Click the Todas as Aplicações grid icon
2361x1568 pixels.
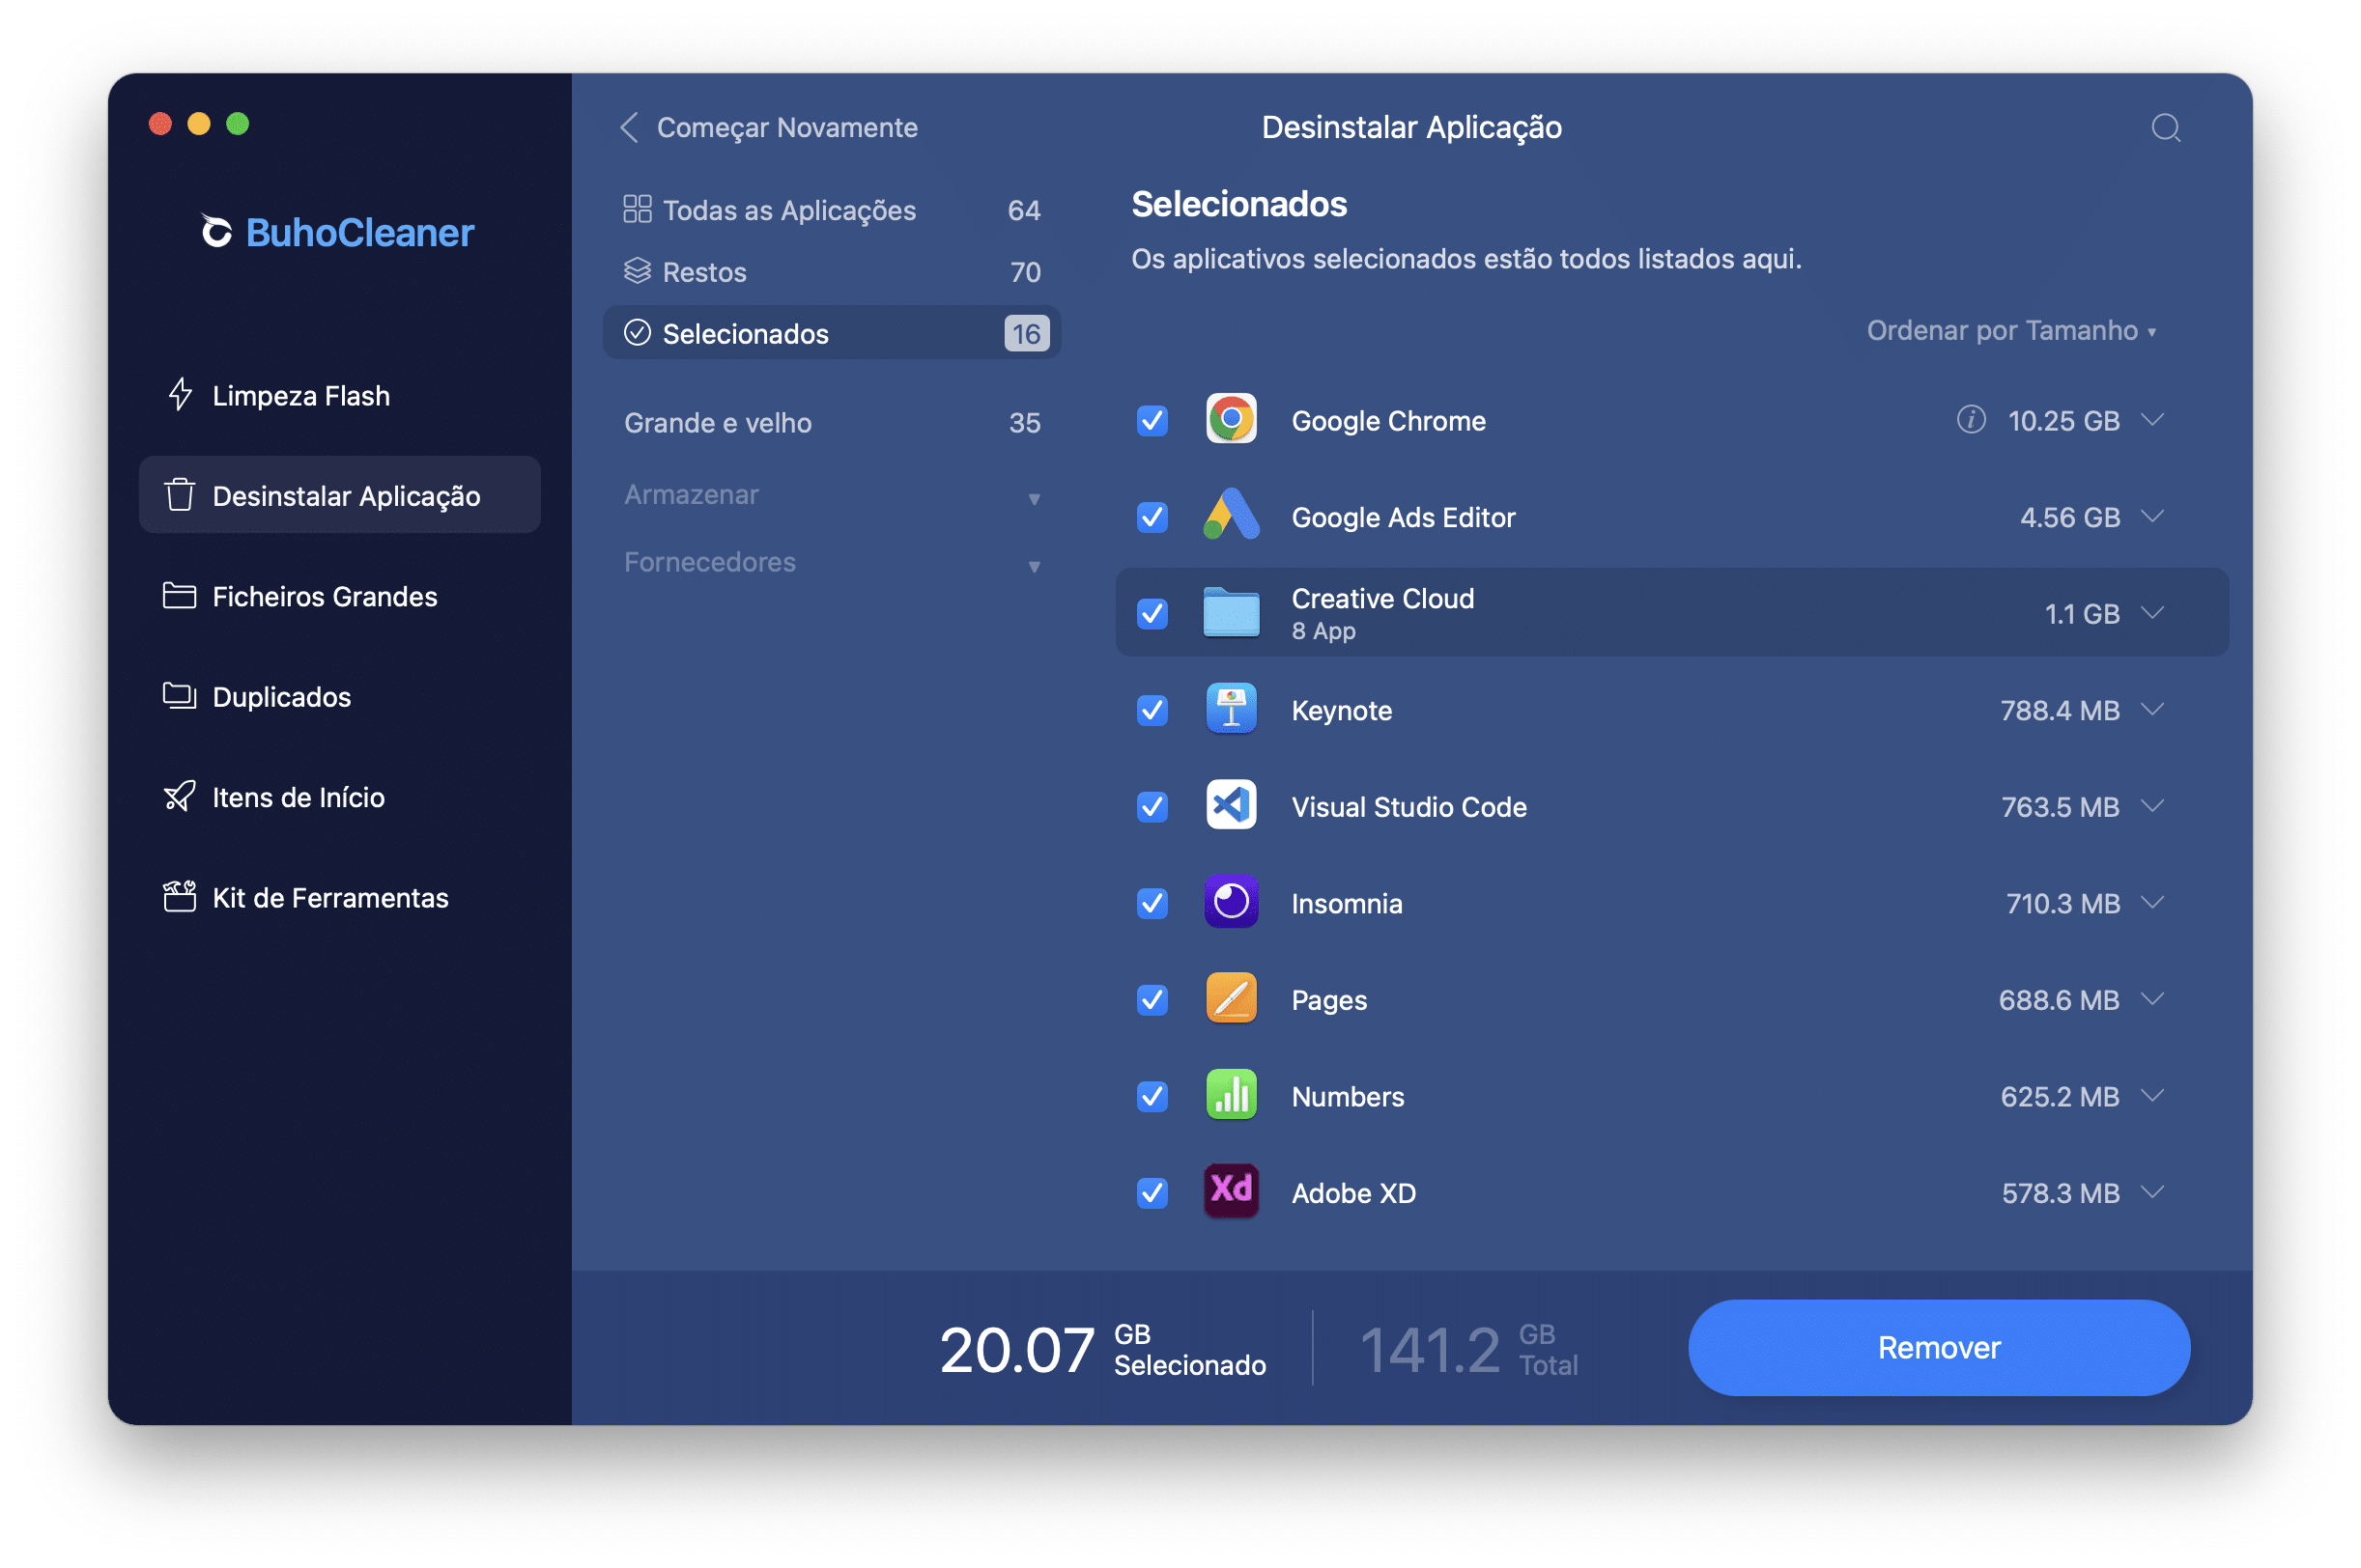tap(638, 209)
